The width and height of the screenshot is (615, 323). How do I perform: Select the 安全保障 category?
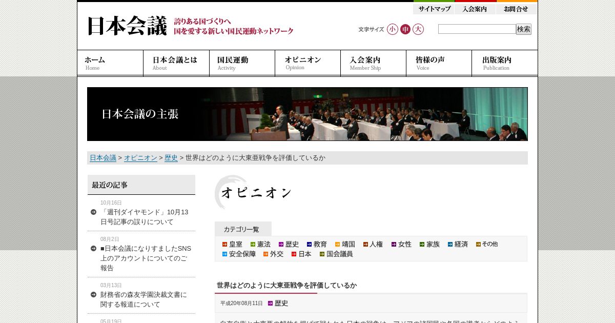pyautogui.click(x=242, y=254)
